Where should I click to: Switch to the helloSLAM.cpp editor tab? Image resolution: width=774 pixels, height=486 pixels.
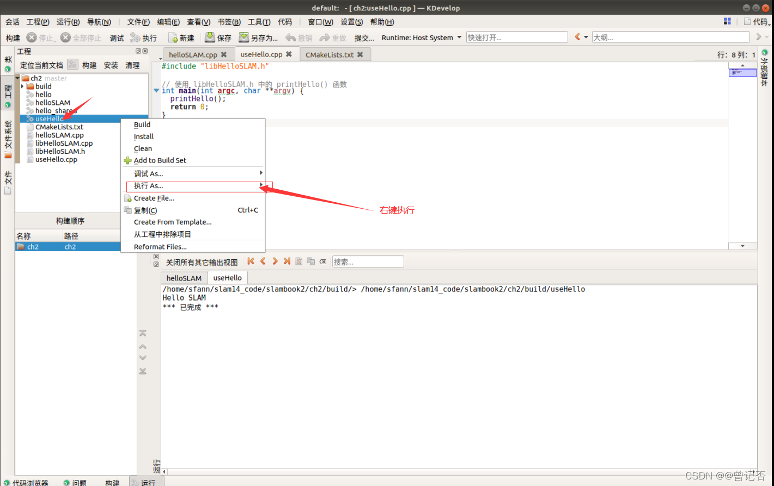point(193,54)
